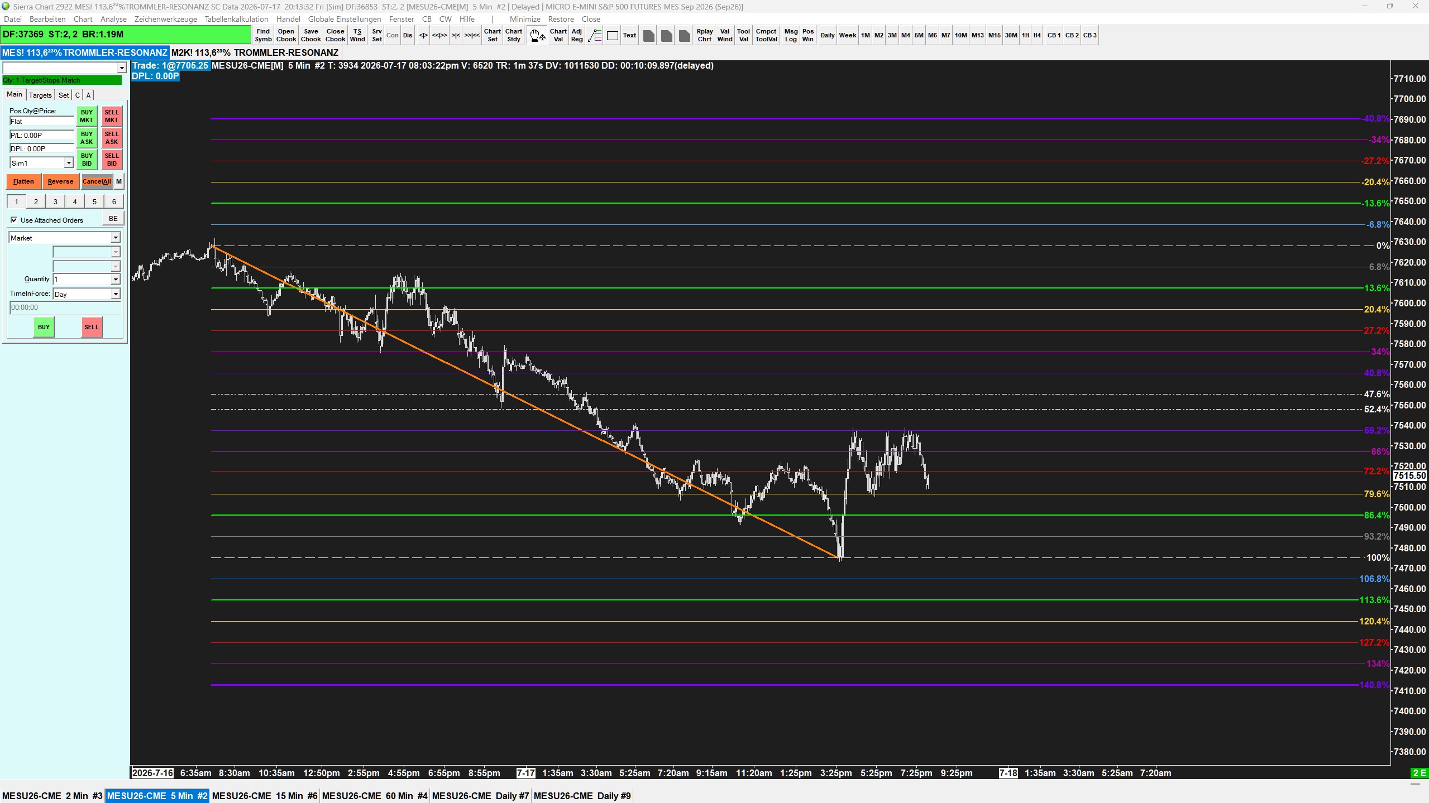Click the first gray page icon
1429x803 pixels.
click(x=648, y=36)
